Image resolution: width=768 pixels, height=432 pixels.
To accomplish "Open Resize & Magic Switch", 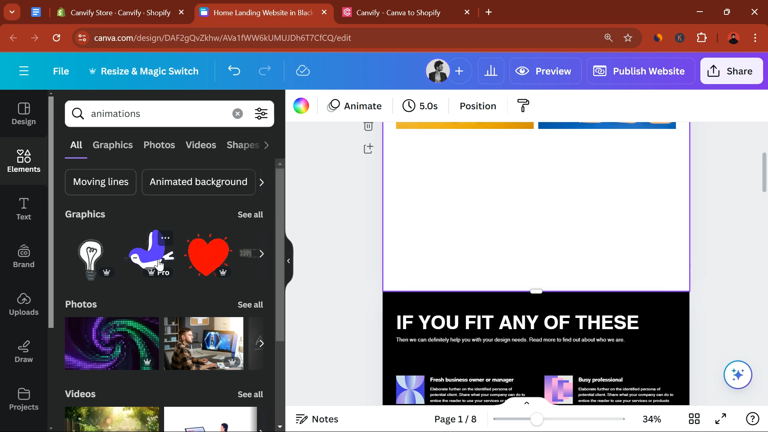I will coord(144,71).
